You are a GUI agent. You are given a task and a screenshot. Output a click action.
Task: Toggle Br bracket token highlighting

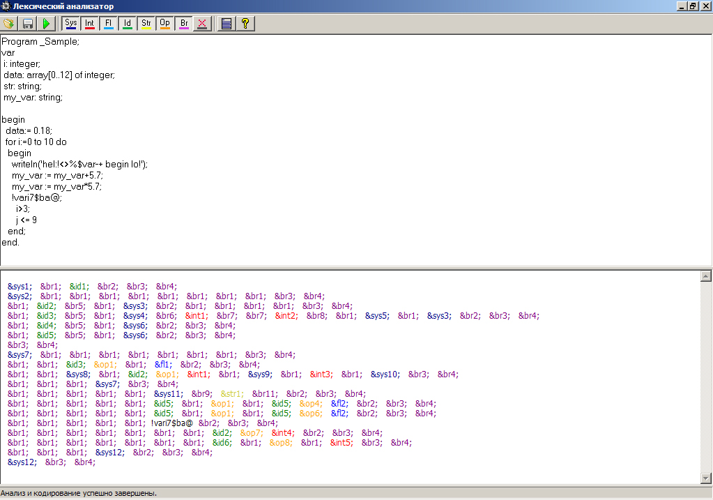[183, 24]
